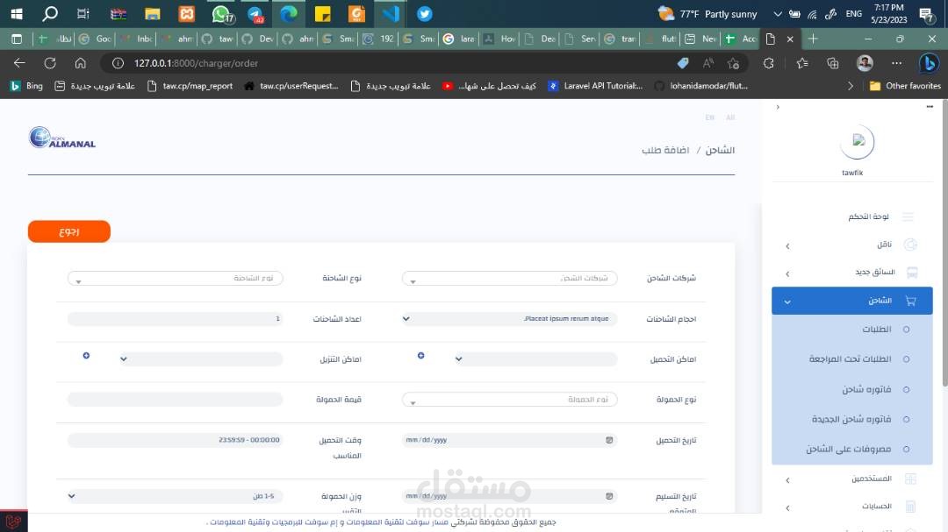Open the نوع الحمولة dropdown

pyautogui.click(x=509, y=400)
